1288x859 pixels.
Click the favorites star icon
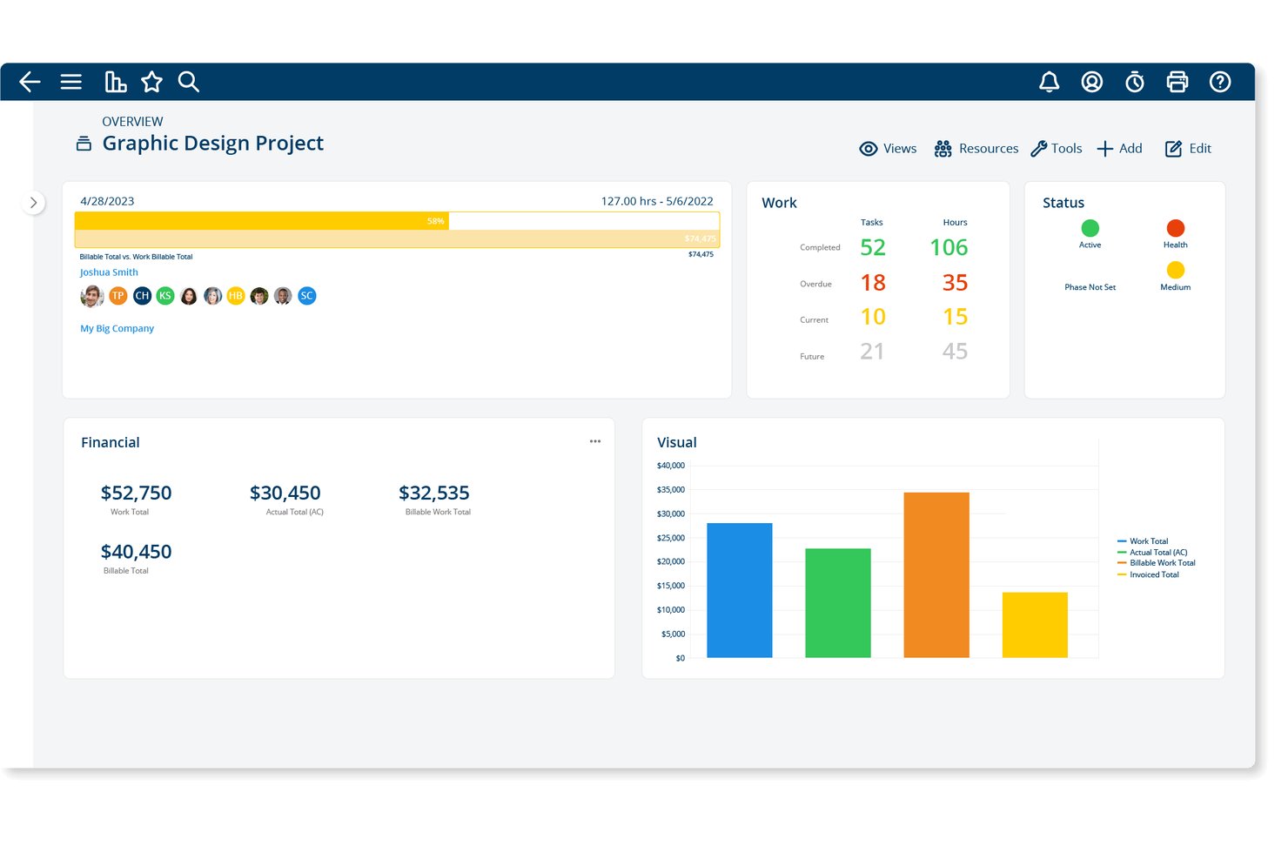[x=152, y=82]
